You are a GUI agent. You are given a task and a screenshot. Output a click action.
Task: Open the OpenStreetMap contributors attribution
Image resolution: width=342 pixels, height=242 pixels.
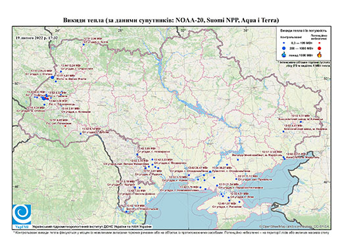(295, 226)
